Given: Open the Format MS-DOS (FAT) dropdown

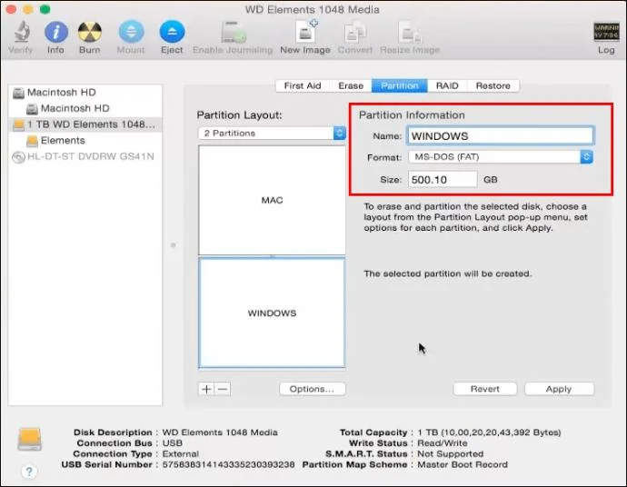Looking at the screenshot, I should pyautogui.click(x=501, y=157).
